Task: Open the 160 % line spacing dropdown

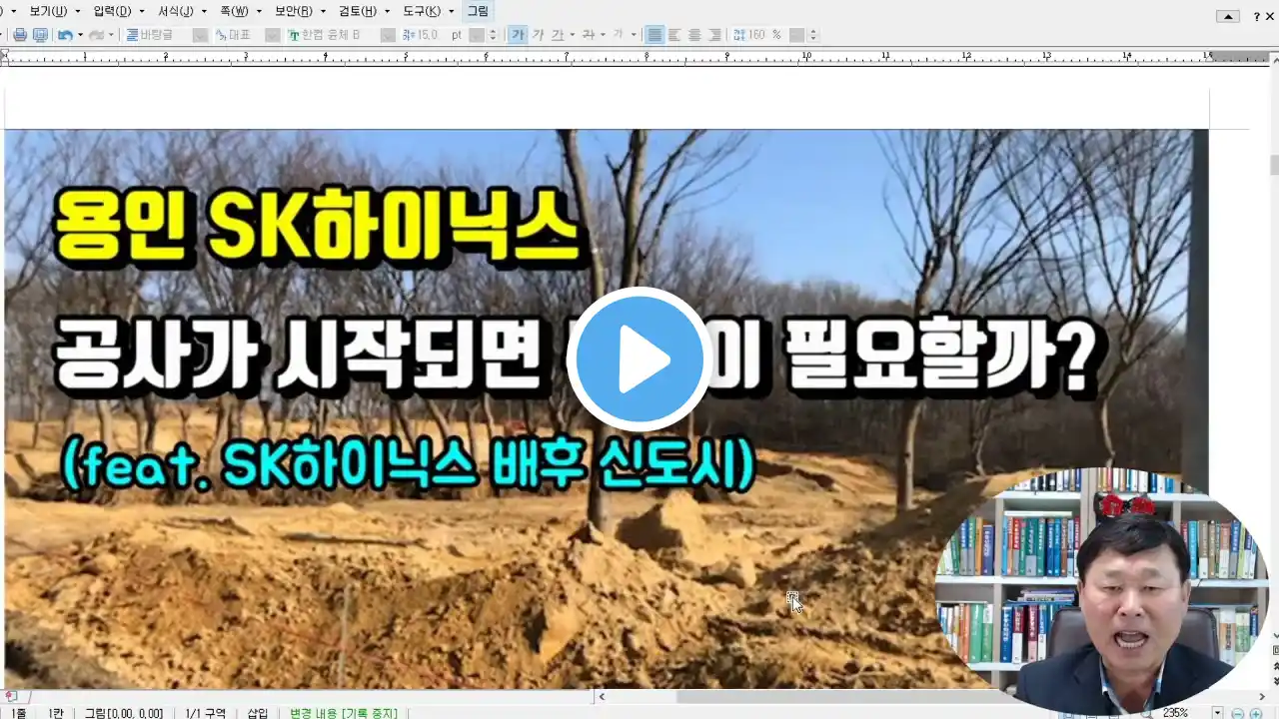Action: (796, 35)
